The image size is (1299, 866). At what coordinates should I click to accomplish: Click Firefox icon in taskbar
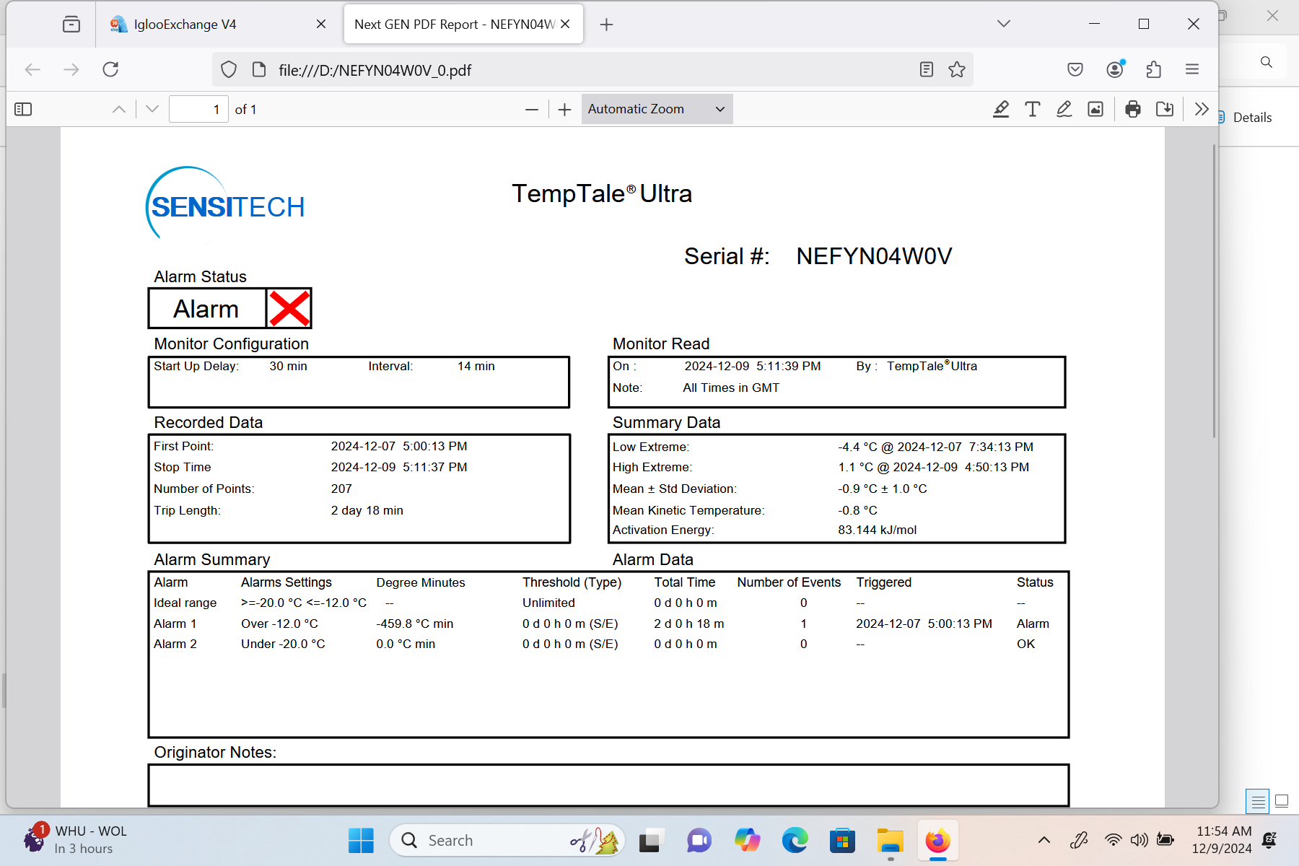click(x=938, y=841)
